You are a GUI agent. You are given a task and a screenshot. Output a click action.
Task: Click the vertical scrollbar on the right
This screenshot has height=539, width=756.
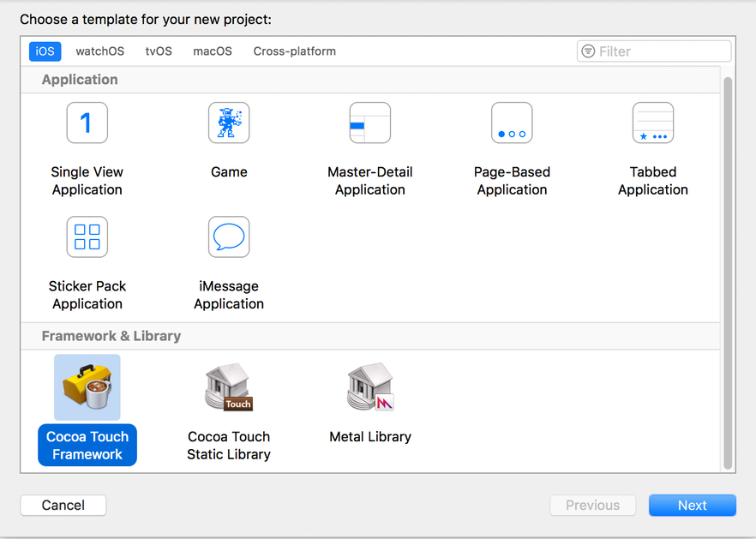[730, 257]
